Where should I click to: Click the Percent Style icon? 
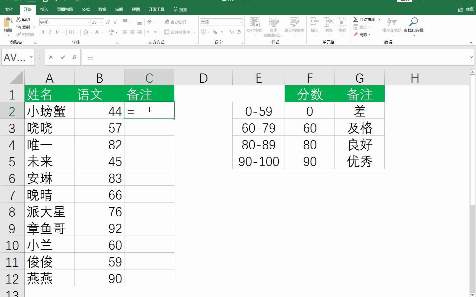pyautogui.click(x=215, y=32)
